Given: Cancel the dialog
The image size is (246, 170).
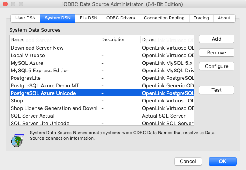Looking at the screenshot, I should [188, 161].
